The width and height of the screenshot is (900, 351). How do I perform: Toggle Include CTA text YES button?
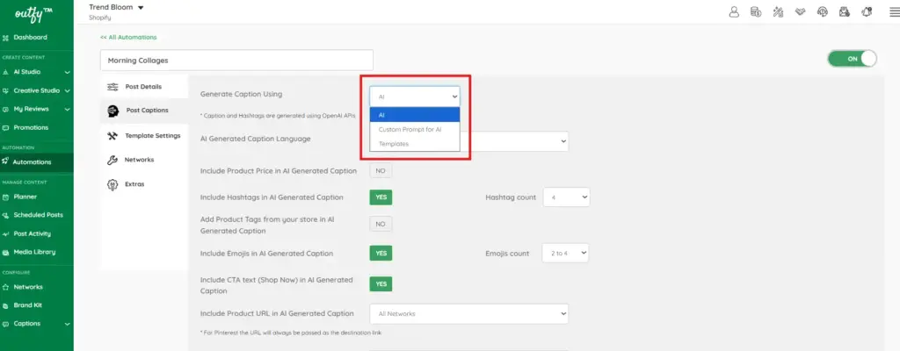click(x=381, y=284)
